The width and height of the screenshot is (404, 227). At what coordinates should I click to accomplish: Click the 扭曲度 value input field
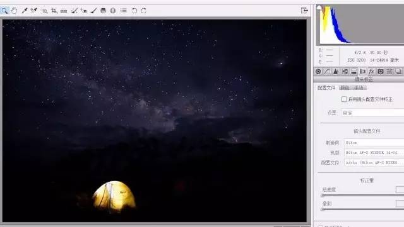pyautogui.click(x=400, y=189)
